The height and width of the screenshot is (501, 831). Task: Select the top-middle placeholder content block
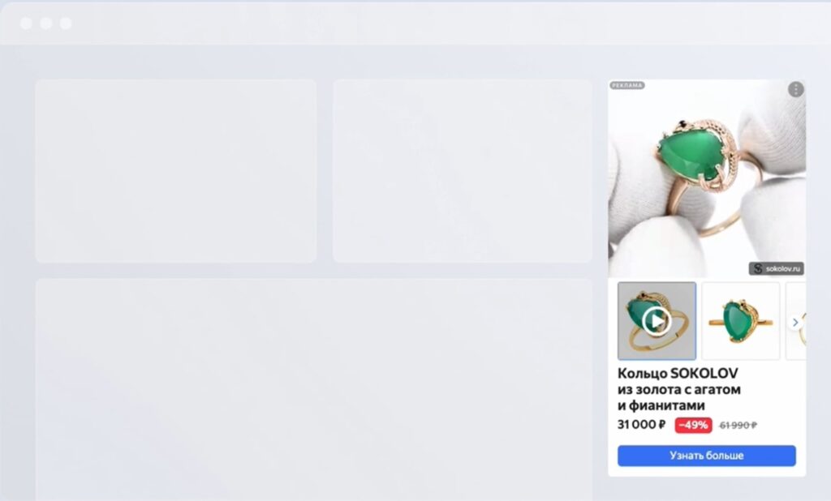(x=463, y=170)
